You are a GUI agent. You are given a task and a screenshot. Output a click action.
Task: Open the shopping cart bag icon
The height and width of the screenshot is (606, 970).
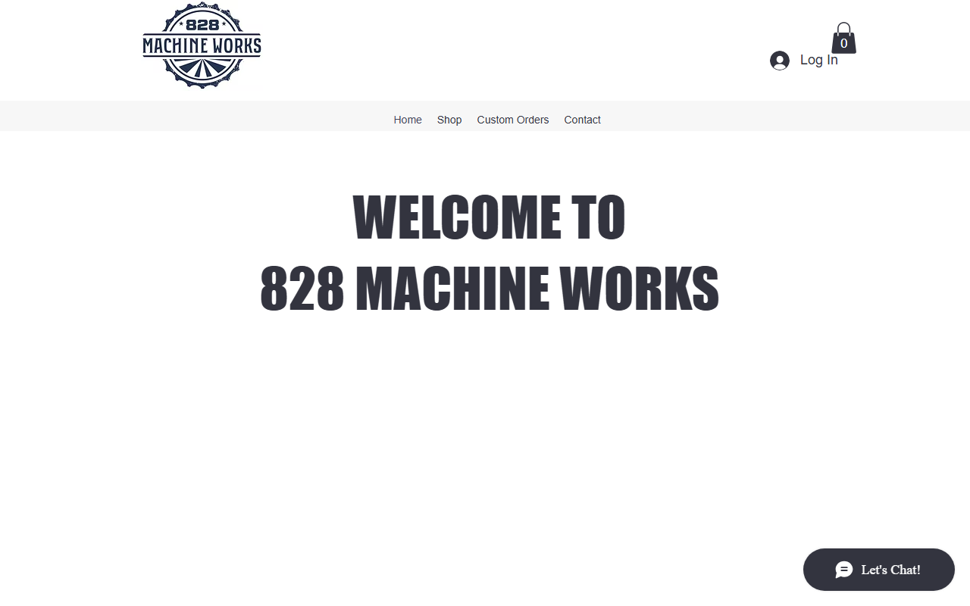843,38
